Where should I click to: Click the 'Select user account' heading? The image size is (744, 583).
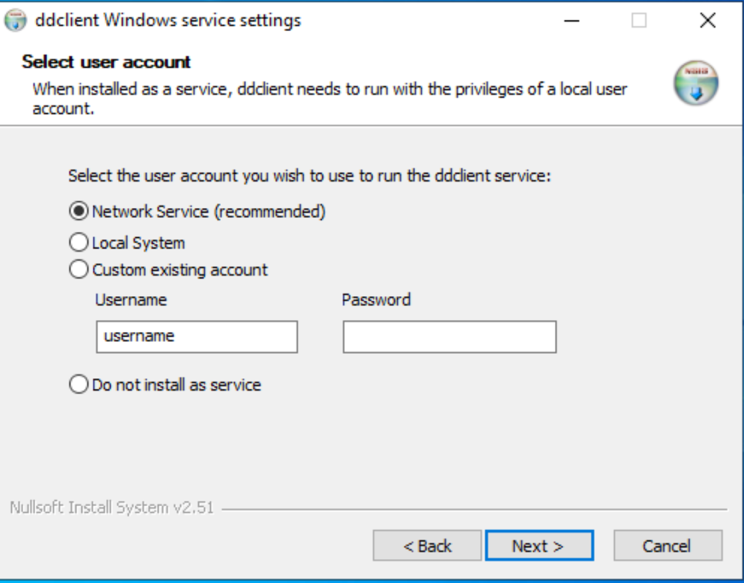point(106,62)
